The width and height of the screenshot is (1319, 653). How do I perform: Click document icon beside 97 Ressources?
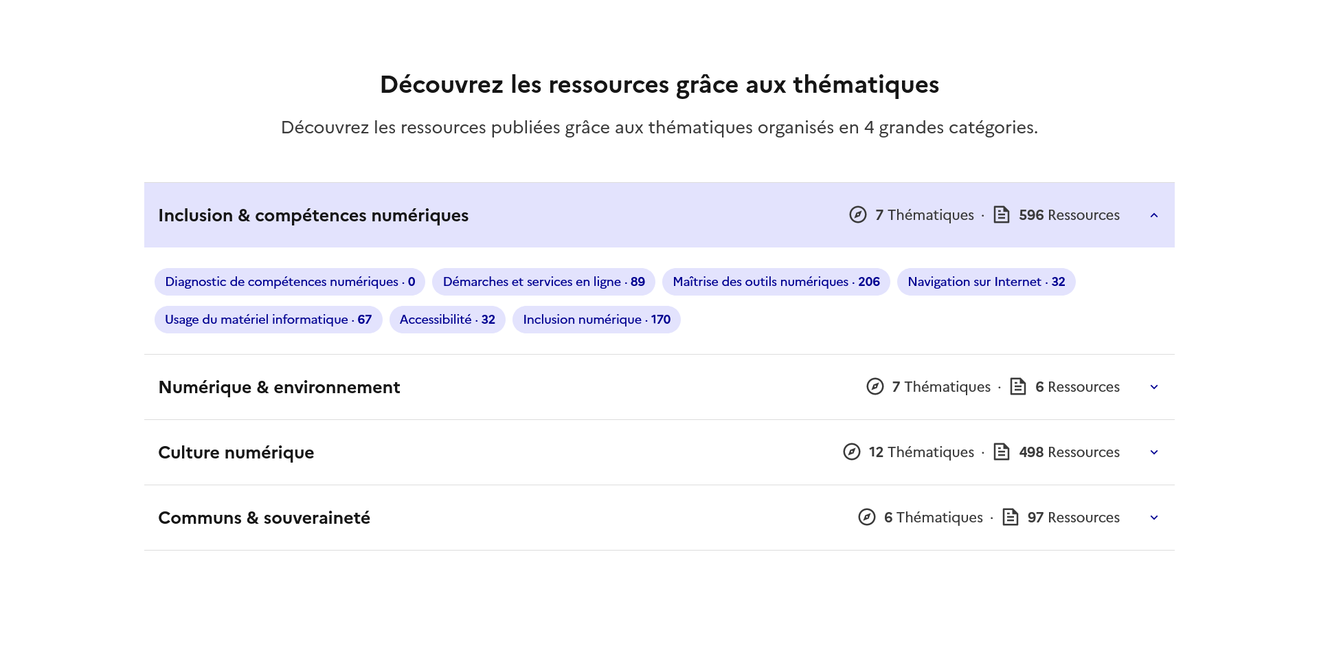pos(1010,518)
